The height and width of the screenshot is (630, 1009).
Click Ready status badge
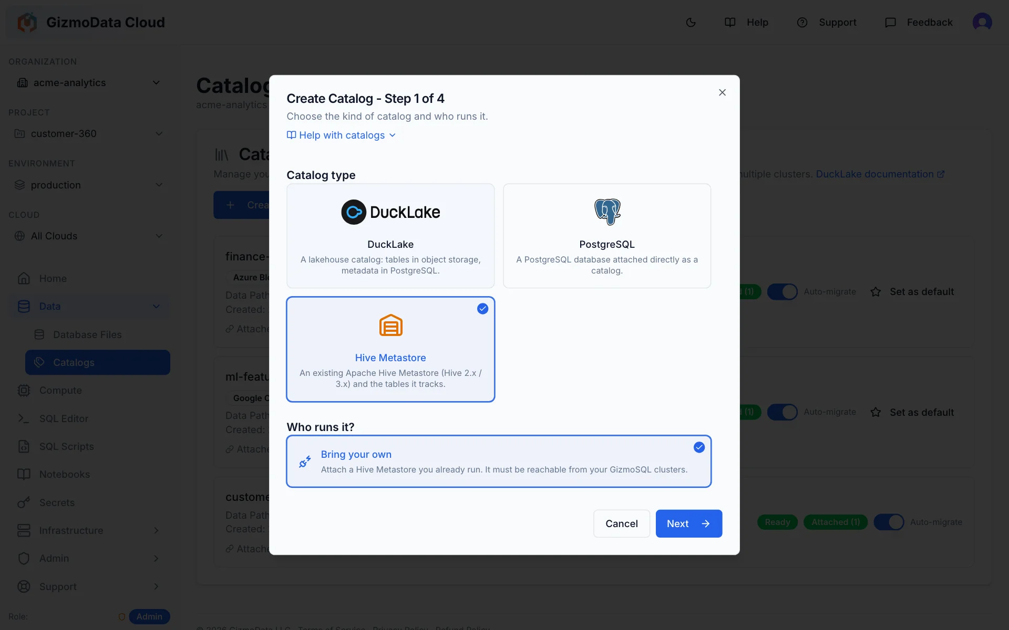point(777,522)
